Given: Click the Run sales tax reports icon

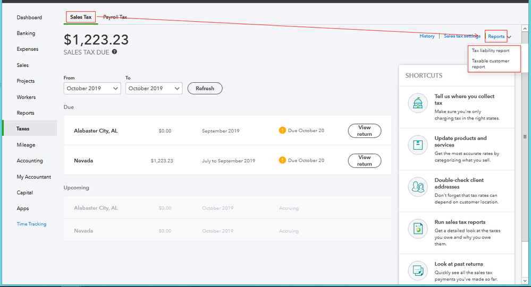Looking at the screenshot, I should click(x=418, y=229).
